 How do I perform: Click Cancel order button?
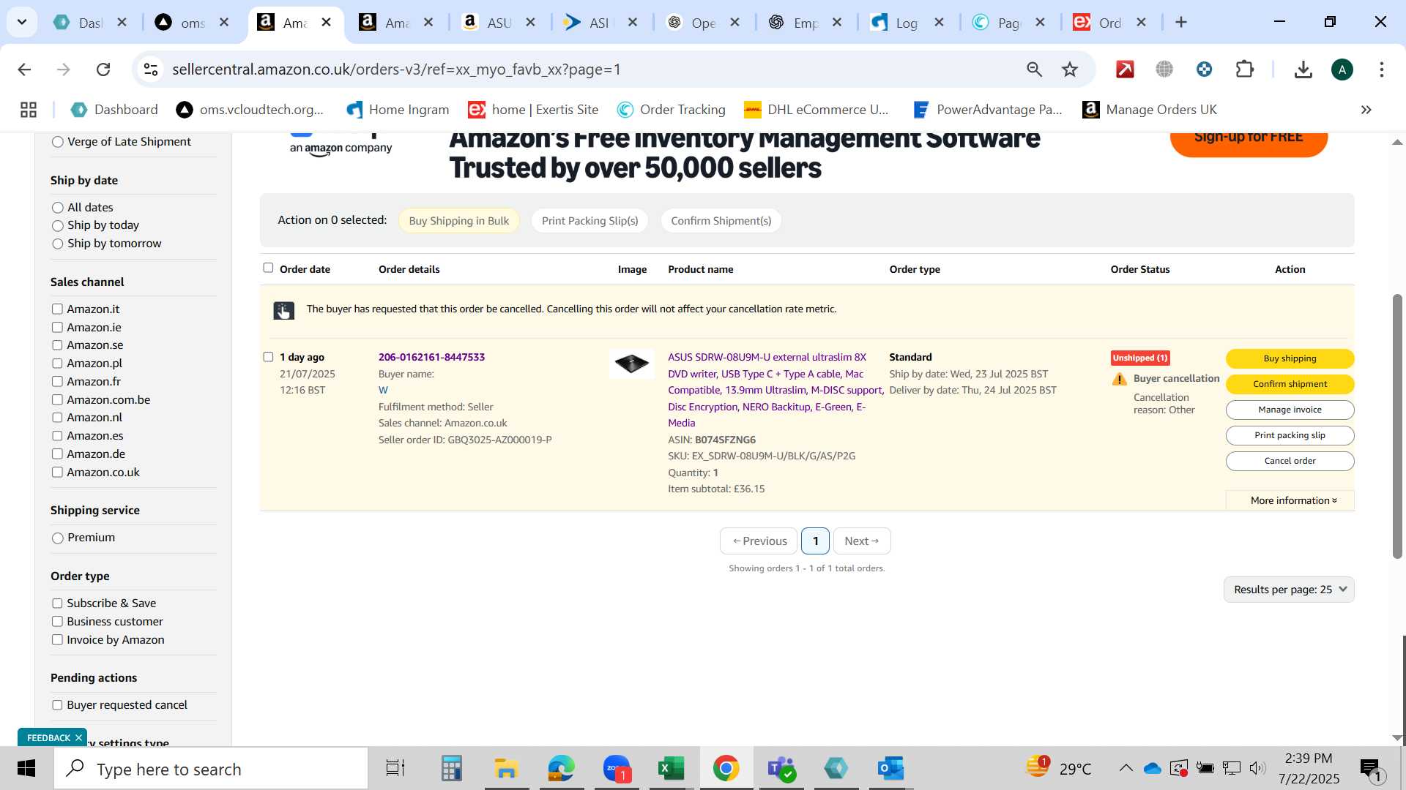tap(1290, 461)
